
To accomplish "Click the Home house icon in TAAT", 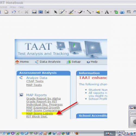I will pos(17,62).
